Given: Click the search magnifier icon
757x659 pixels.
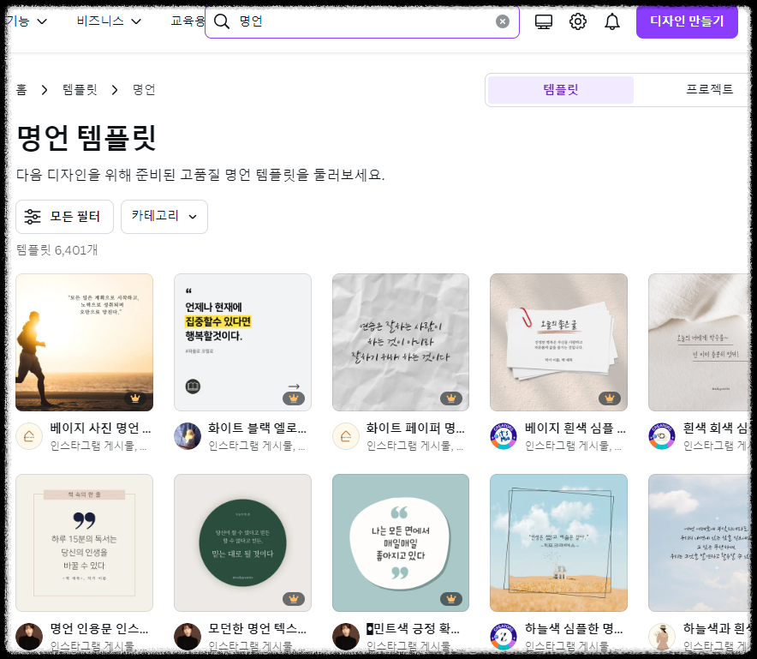Looking at the screenshot, I should tap(222, 21).
